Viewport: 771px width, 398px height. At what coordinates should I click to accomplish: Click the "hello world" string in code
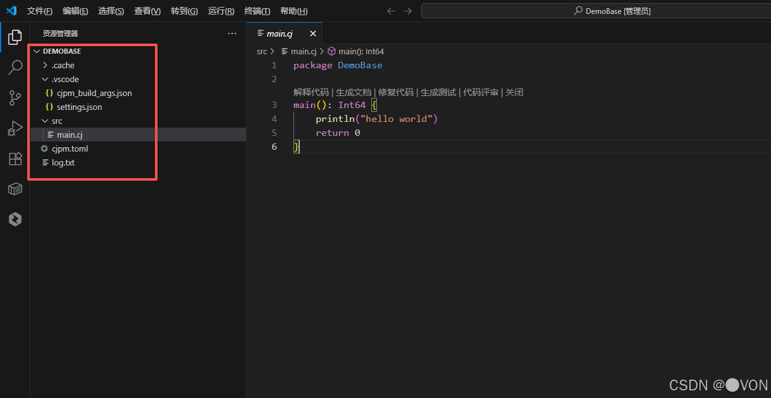tap(396, 119)
